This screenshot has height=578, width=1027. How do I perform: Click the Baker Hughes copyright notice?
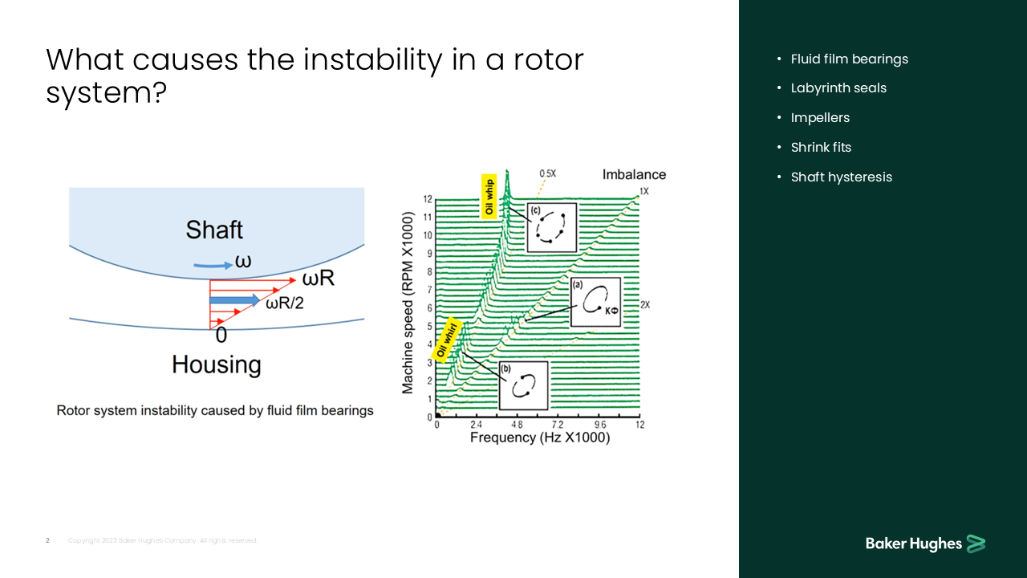[x=163, y=540]
